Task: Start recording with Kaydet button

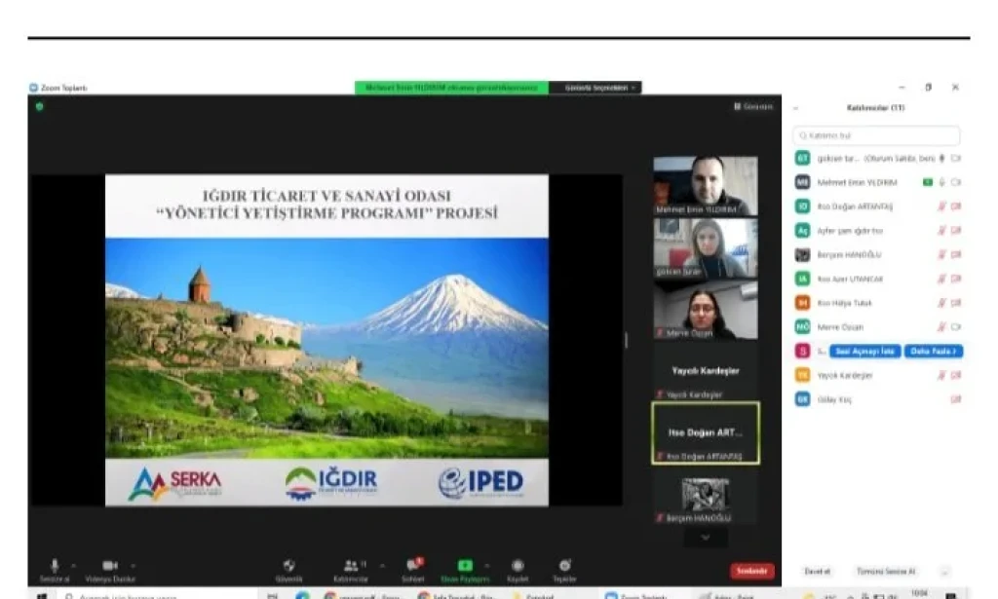Action: [x=518, y=570]
